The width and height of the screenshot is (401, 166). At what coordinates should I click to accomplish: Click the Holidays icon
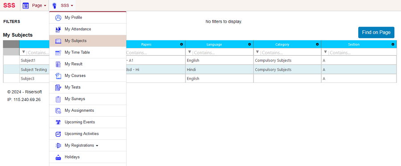click(x=58, y=157)
